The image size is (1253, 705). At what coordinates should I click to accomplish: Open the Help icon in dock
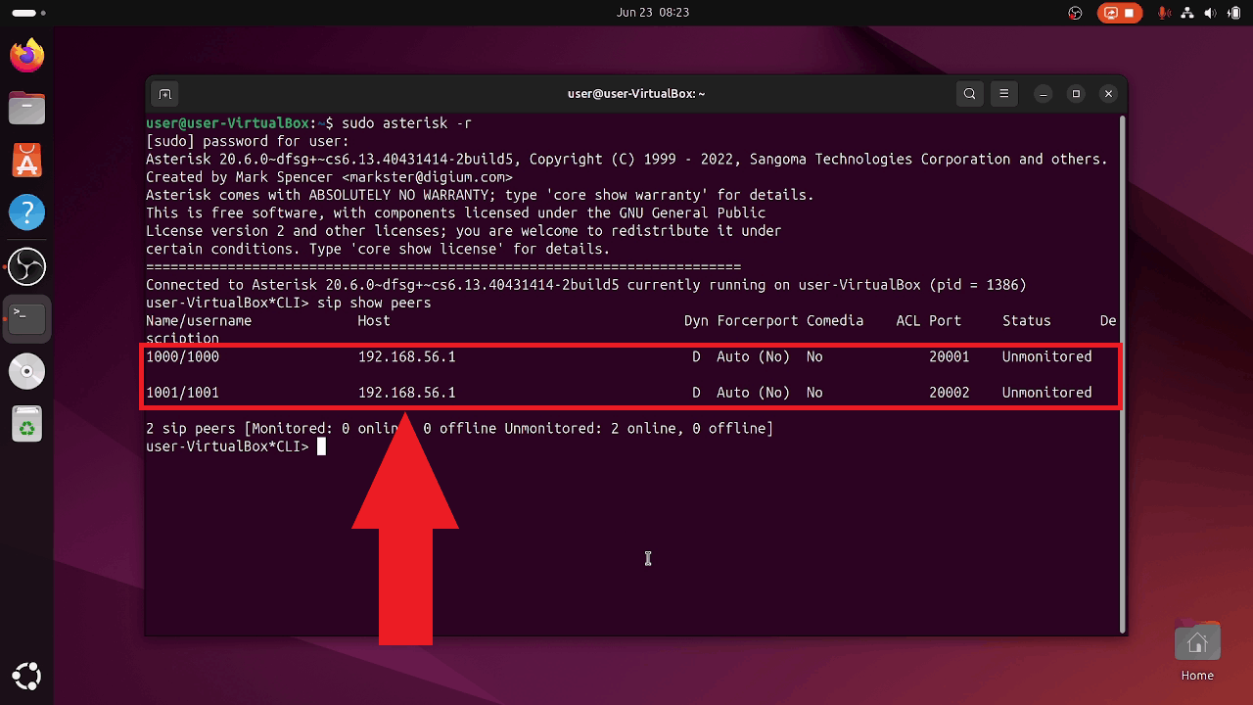26,212
